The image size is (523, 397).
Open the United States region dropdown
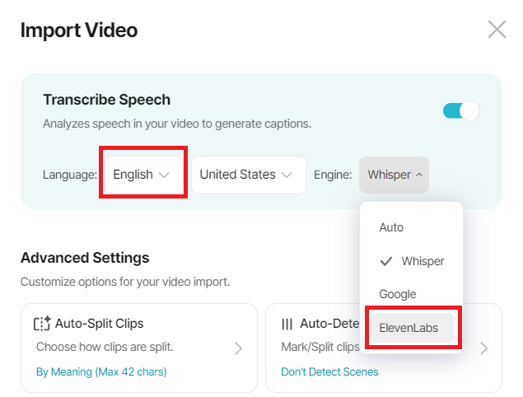pos(249,175)
